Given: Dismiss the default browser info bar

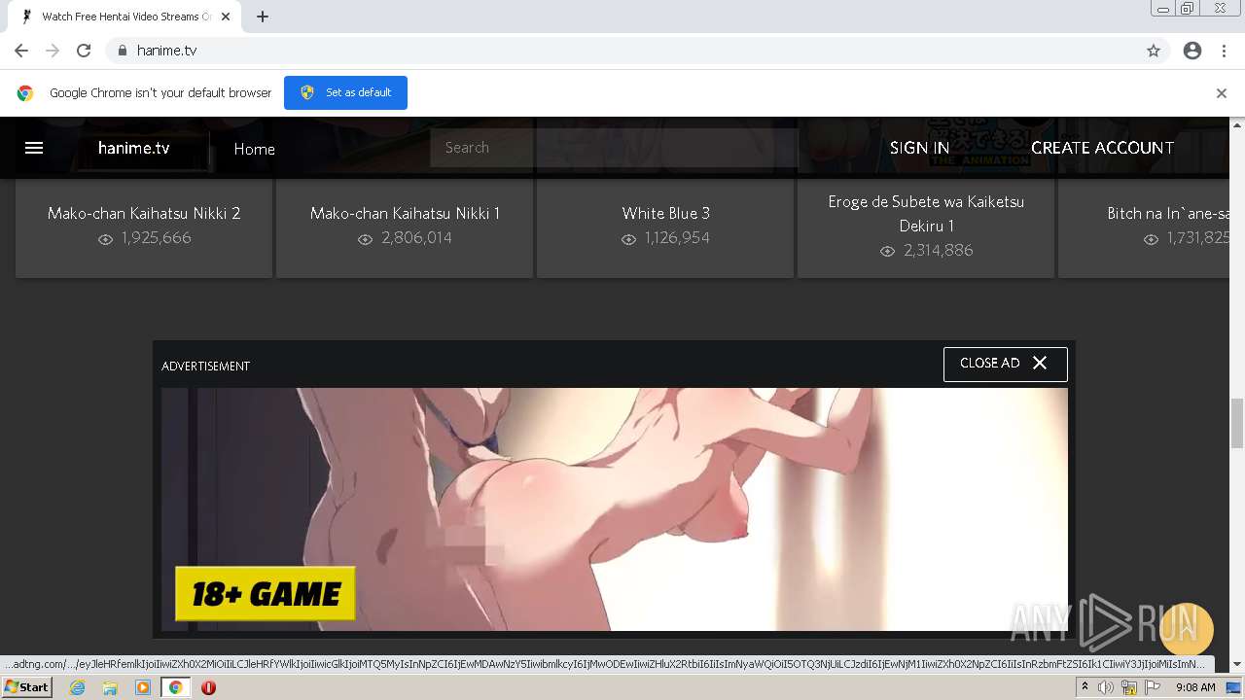Looking at the screenshot, I should click(x=1222, y=93).
